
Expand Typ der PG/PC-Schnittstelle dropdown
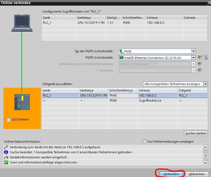click(193, 51)
